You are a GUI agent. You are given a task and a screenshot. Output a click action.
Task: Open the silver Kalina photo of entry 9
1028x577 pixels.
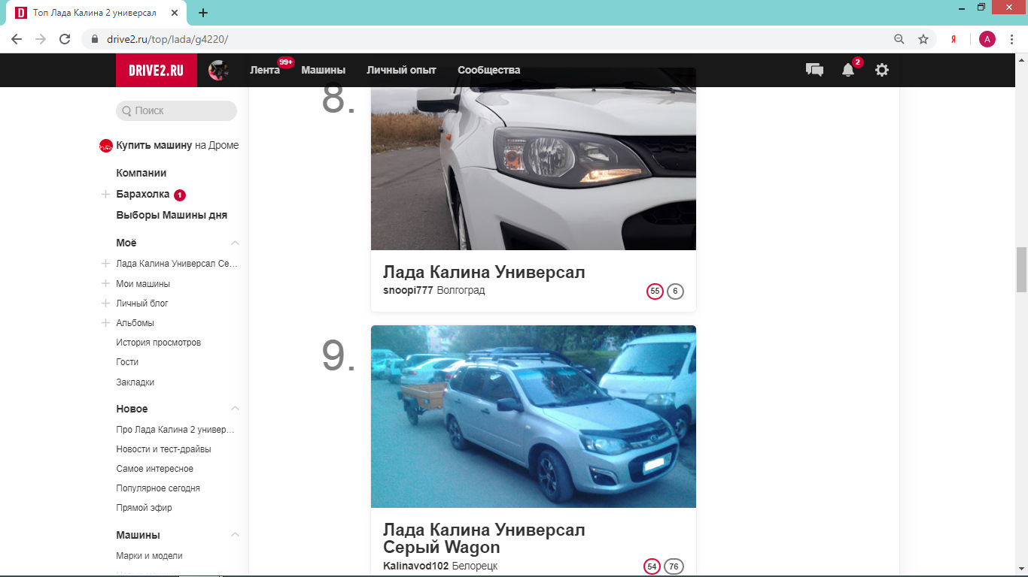pos(534,416)
